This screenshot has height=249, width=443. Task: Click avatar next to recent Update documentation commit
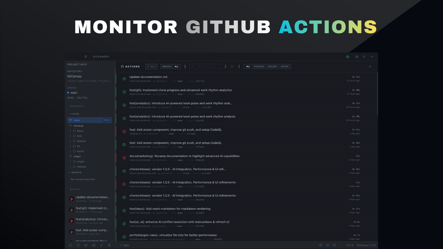point(71,199)
